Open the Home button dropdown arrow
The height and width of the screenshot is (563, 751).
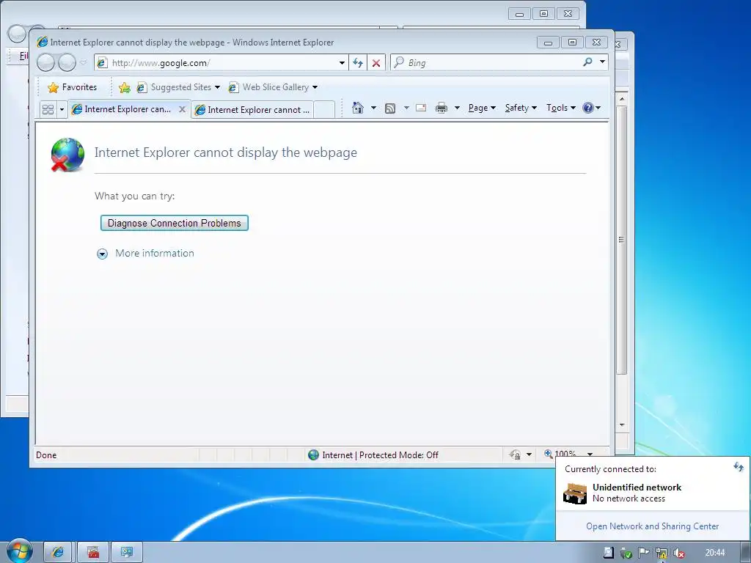(x=373, y=108)
